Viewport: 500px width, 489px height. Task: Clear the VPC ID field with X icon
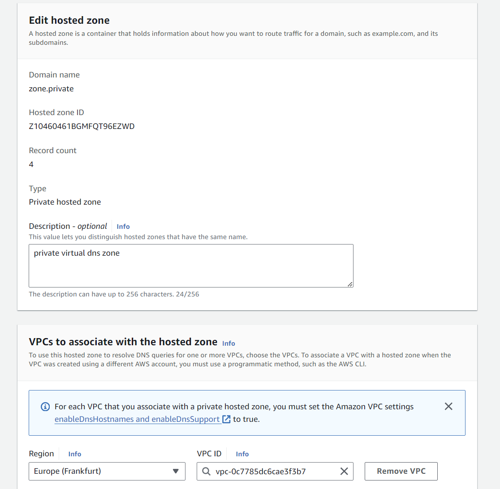[x=344, y=471]
